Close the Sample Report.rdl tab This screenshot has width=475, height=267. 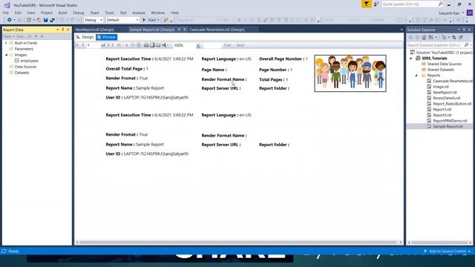[185, 30]
